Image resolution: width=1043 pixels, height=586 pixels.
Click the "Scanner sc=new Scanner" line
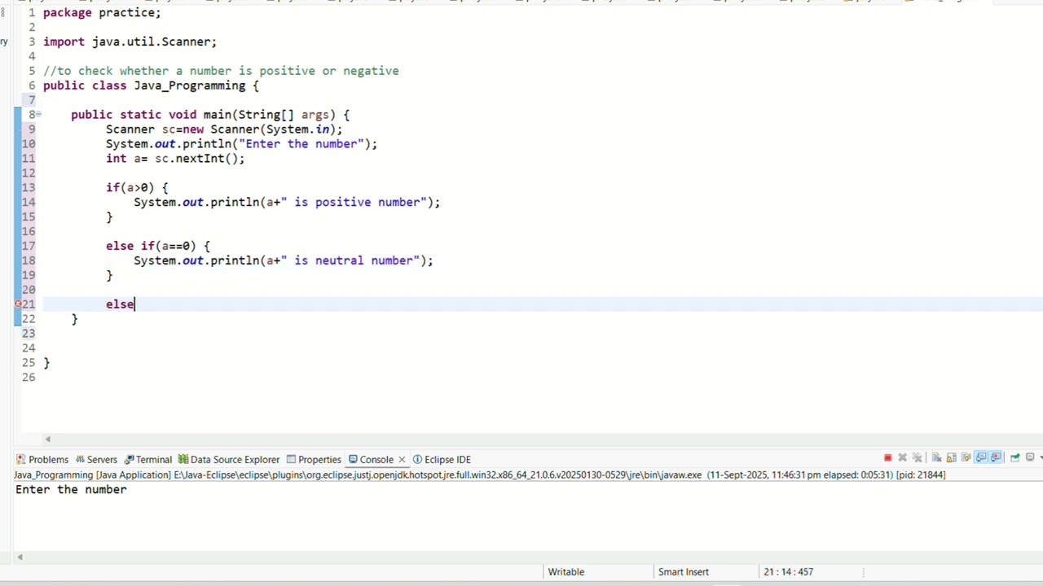tap(224, 129)
